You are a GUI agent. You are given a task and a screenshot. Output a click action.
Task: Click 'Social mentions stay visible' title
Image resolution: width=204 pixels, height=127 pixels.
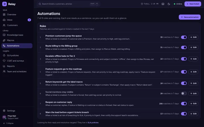click(59, 92)
